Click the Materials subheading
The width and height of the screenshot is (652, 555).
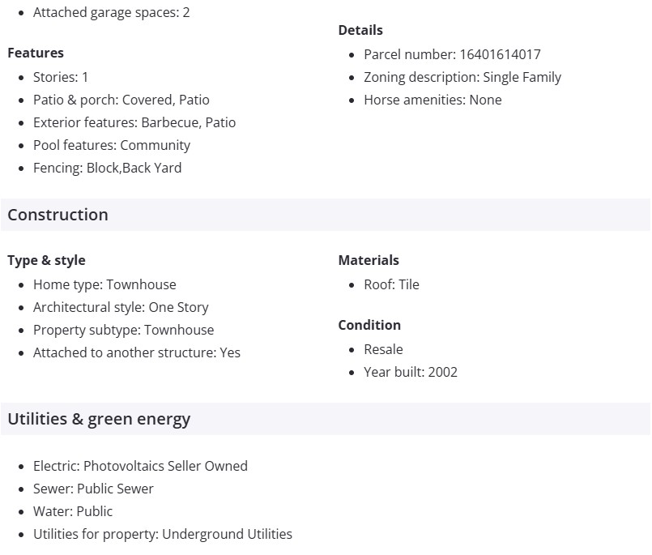pos(369,260)
